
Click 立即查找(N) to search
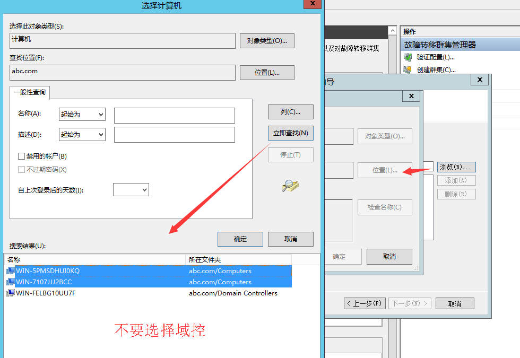tap(291, 133)
